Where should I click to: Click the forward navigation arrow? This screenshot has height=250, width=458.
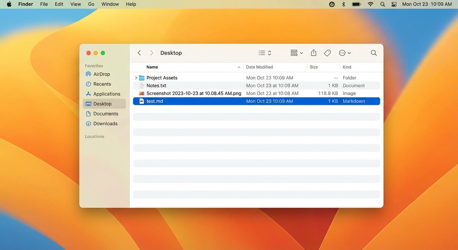[x=151, y=52]
